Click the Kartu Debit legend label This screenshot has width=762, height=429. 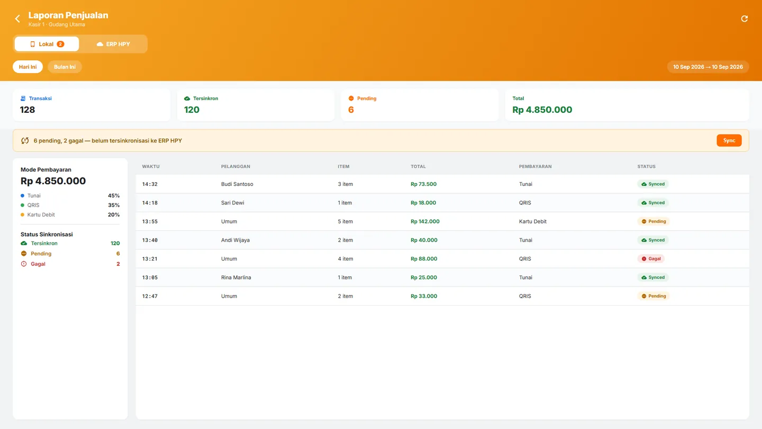tap(41, 215)
